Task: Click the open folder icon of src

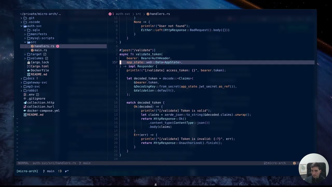Action: coord(29,42)
